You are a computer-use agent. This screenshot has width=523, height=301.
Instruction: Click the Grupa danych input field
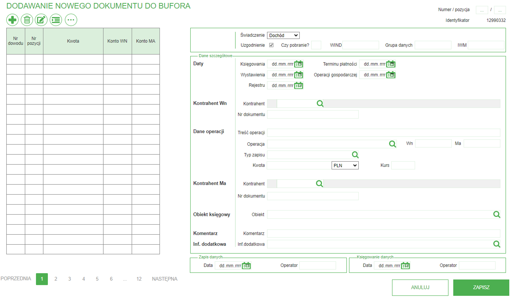click(x=433, y=45)
